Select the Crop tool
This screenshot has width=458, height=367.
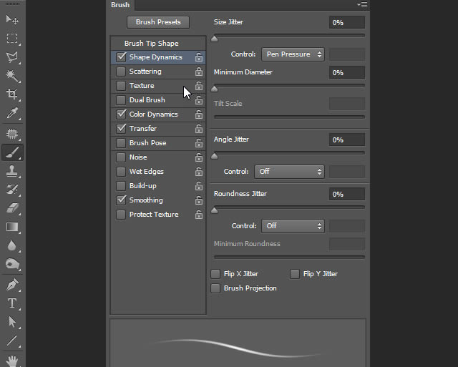pyautogui.click(x=12, y=94)
